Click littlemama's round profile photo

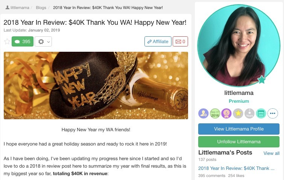(239, 45)
